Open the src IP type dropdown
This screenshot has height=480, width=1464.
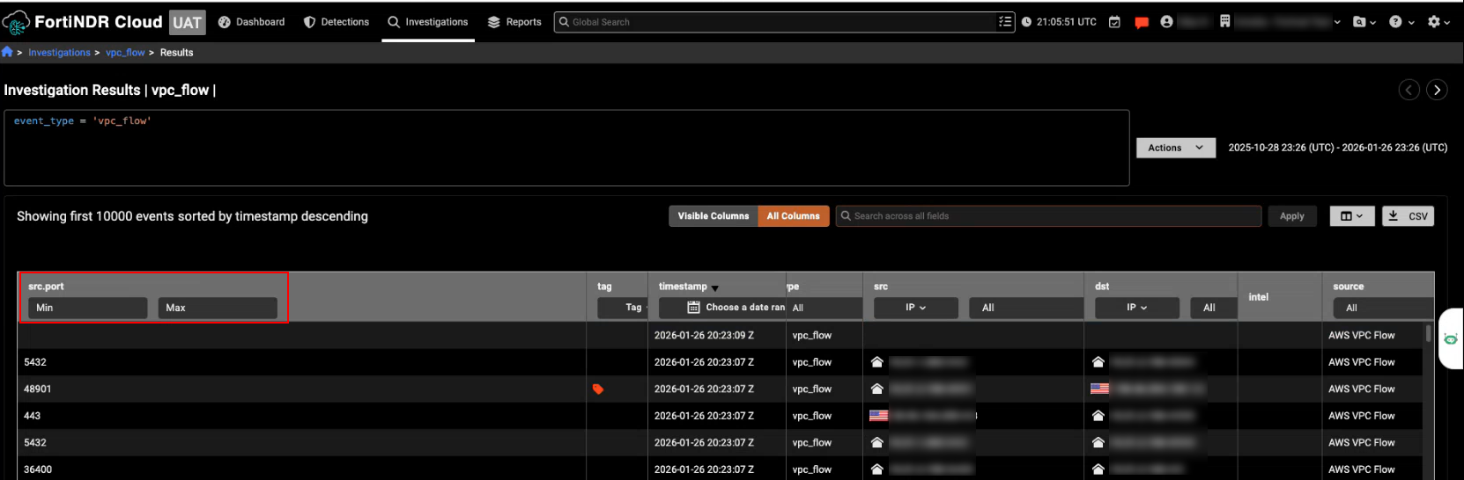click(915, 308)
